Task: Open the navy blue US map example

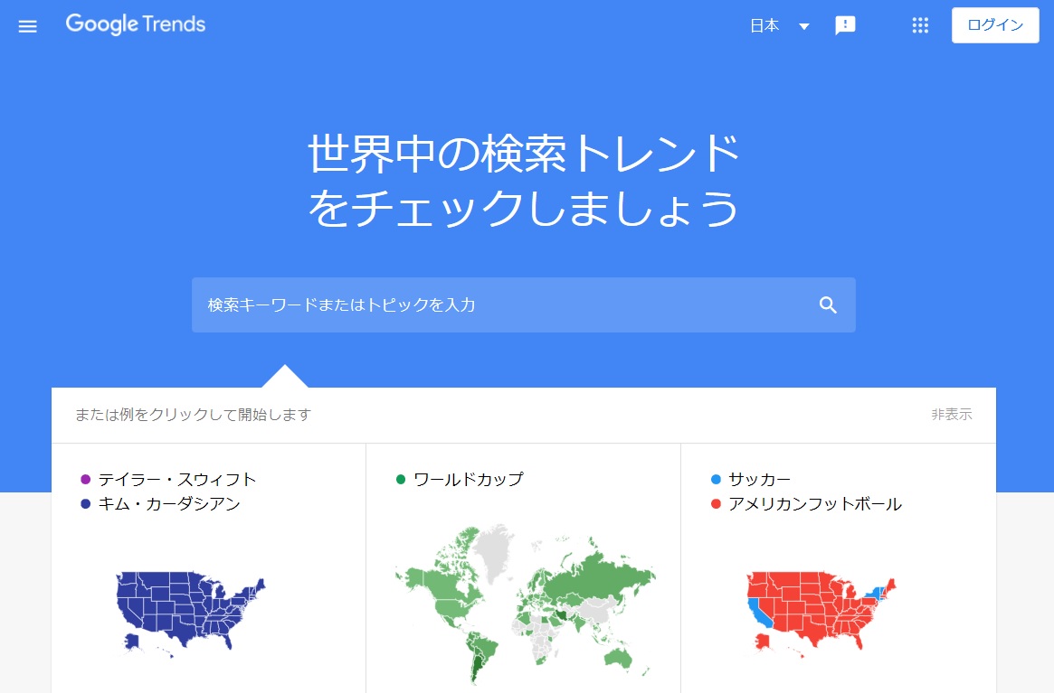Action: [190, 610]
